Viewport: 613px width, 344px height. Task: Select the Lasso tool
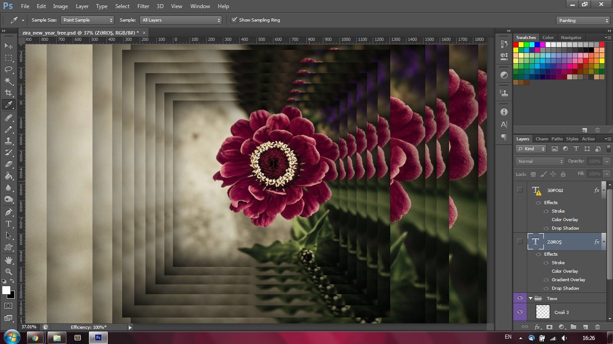pyautogui.click(x=9, y=69)
